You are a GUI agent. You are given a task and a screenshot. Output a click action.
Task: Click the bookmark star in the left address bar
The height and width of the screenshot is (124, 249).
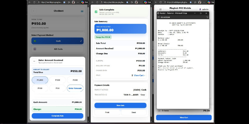pyautogui.click(x=64, y=2)
